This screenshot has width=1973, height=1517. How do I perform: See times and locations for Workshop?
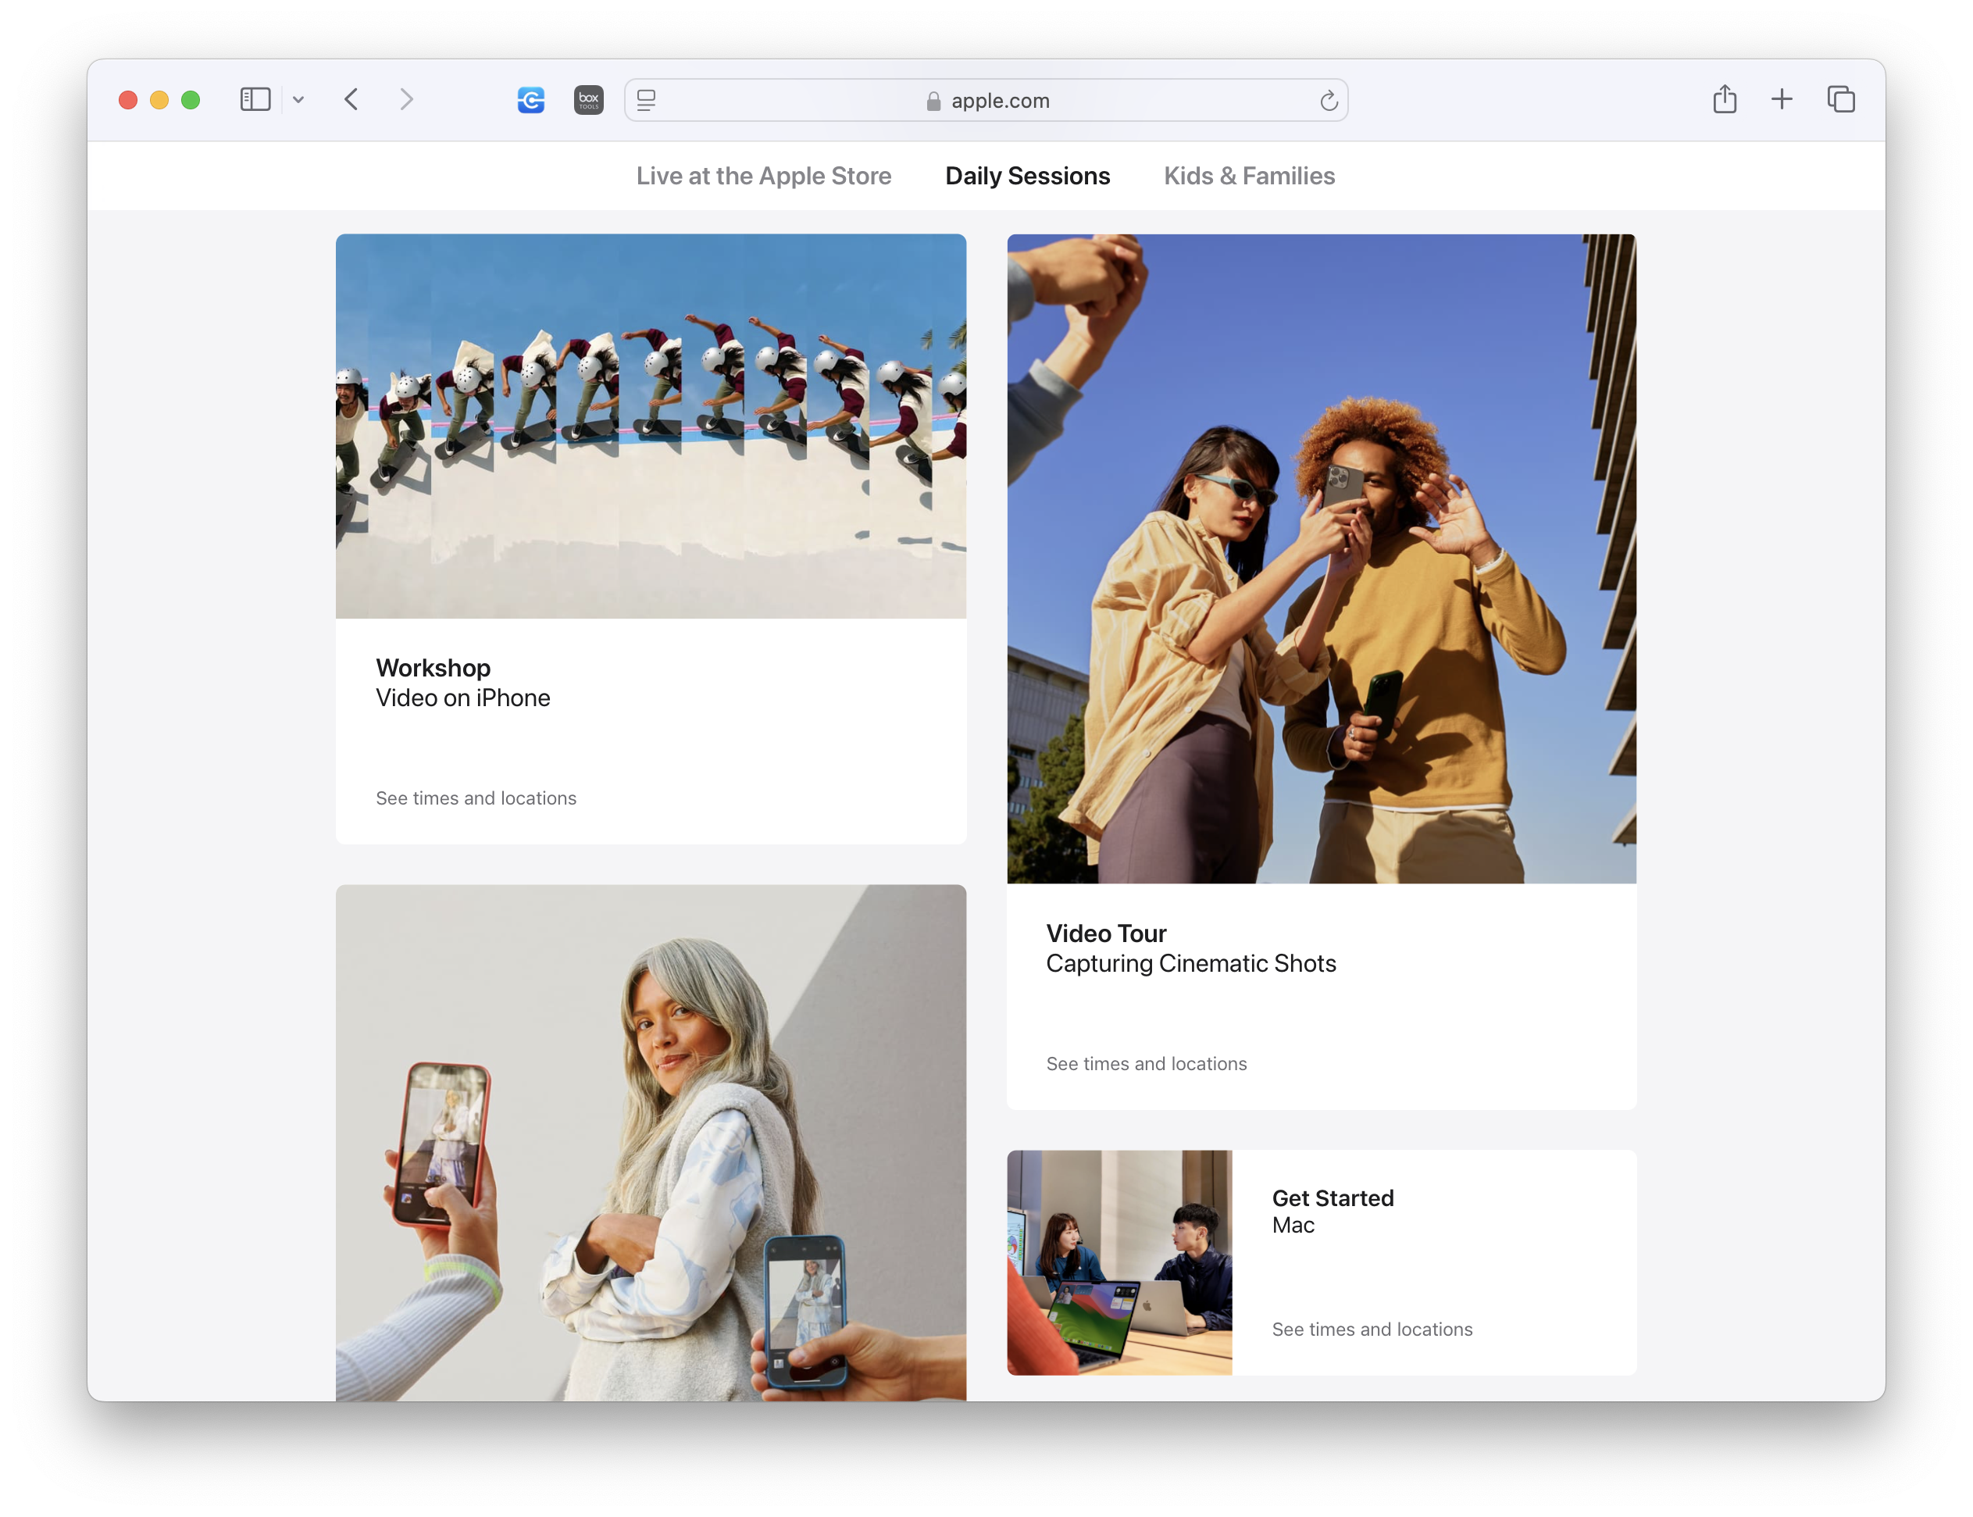tap(476, 798)
